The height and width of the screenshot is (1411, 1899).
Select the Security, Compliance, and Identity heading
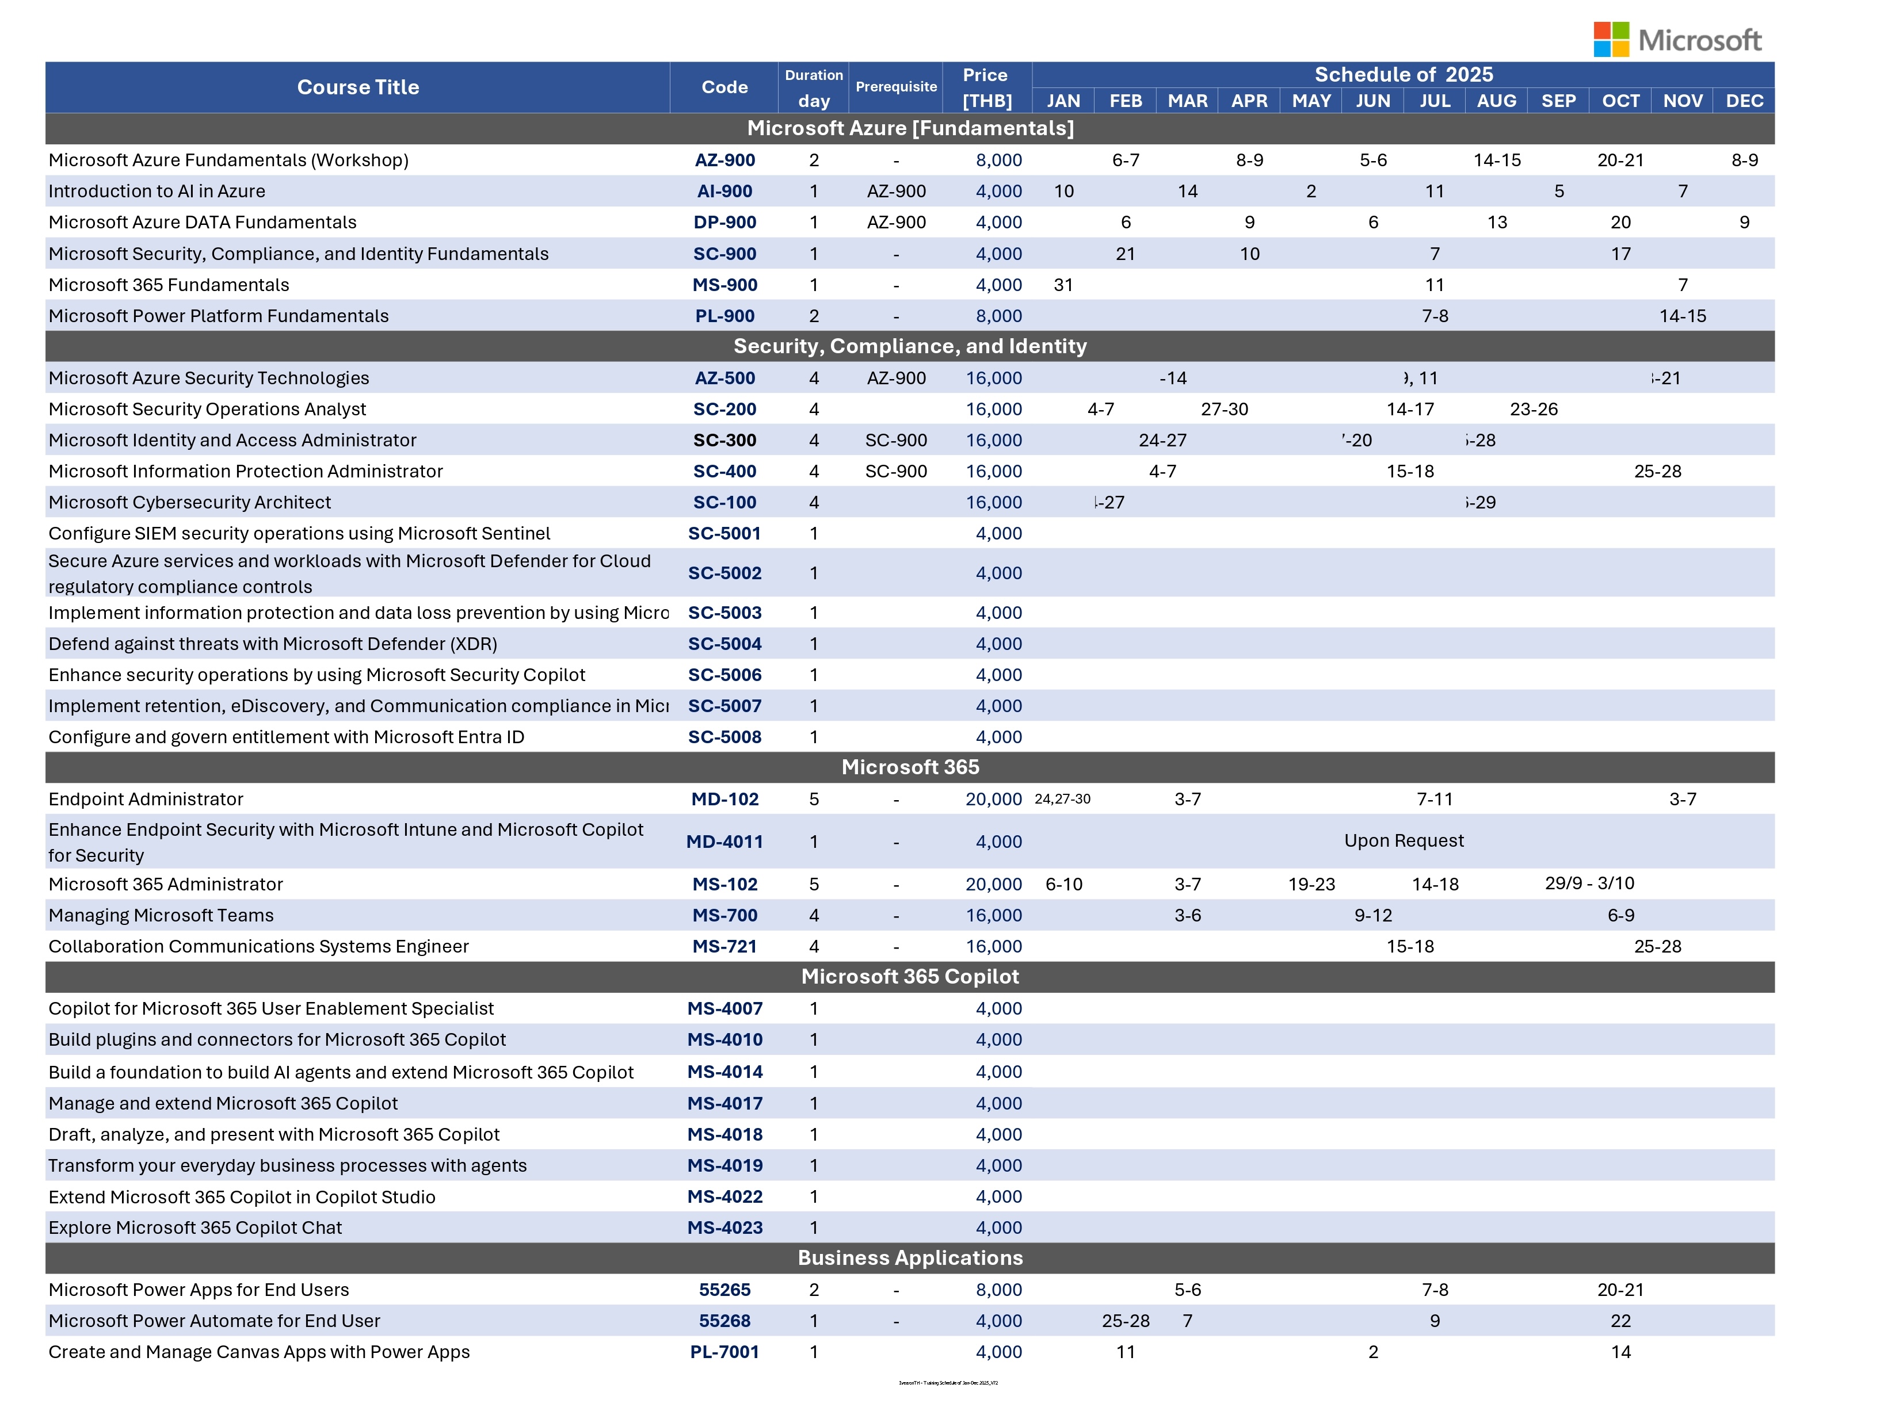pos(910,346)
